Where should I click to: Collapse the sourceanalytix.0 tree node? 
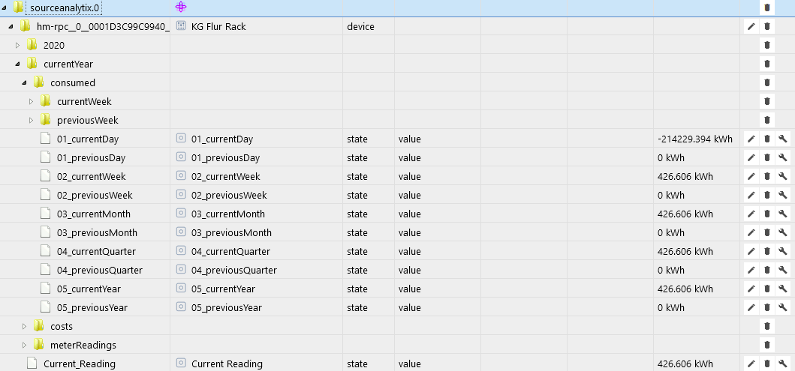(5, 7)
